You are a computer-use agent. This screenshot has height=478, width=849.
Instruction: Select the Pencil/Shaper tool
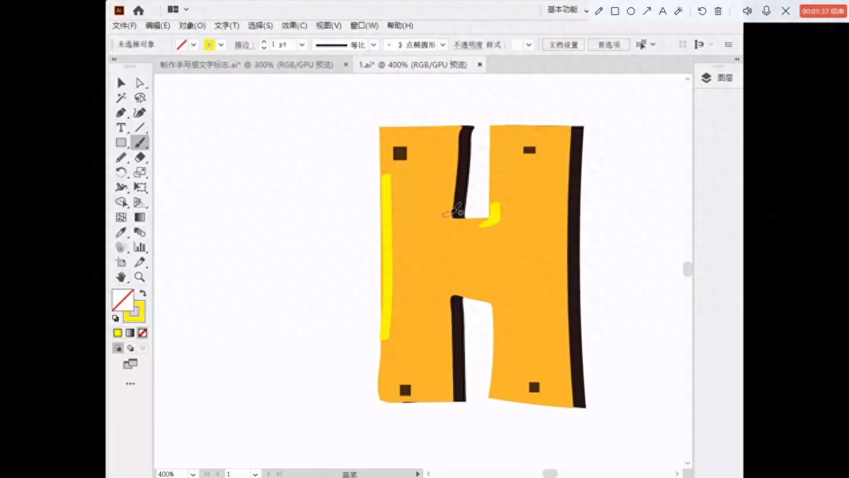coord(121,157)
